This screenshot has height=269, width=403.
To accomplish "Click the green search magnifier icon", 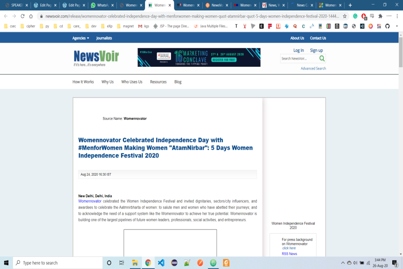I will (x=322, y=58).
